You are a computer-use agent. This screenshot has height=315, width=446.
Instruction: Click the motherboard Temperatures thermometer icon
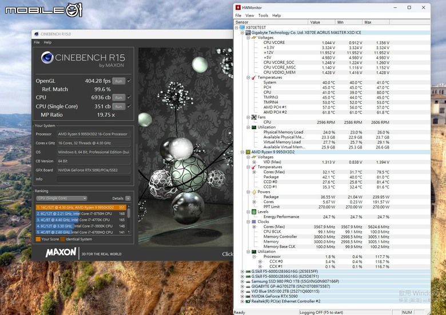pyautogui.click(x=254, y=78)
